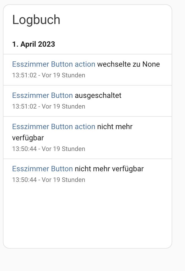
Task: Click the ausgeschaltet state text
Action: click(99, 95)
